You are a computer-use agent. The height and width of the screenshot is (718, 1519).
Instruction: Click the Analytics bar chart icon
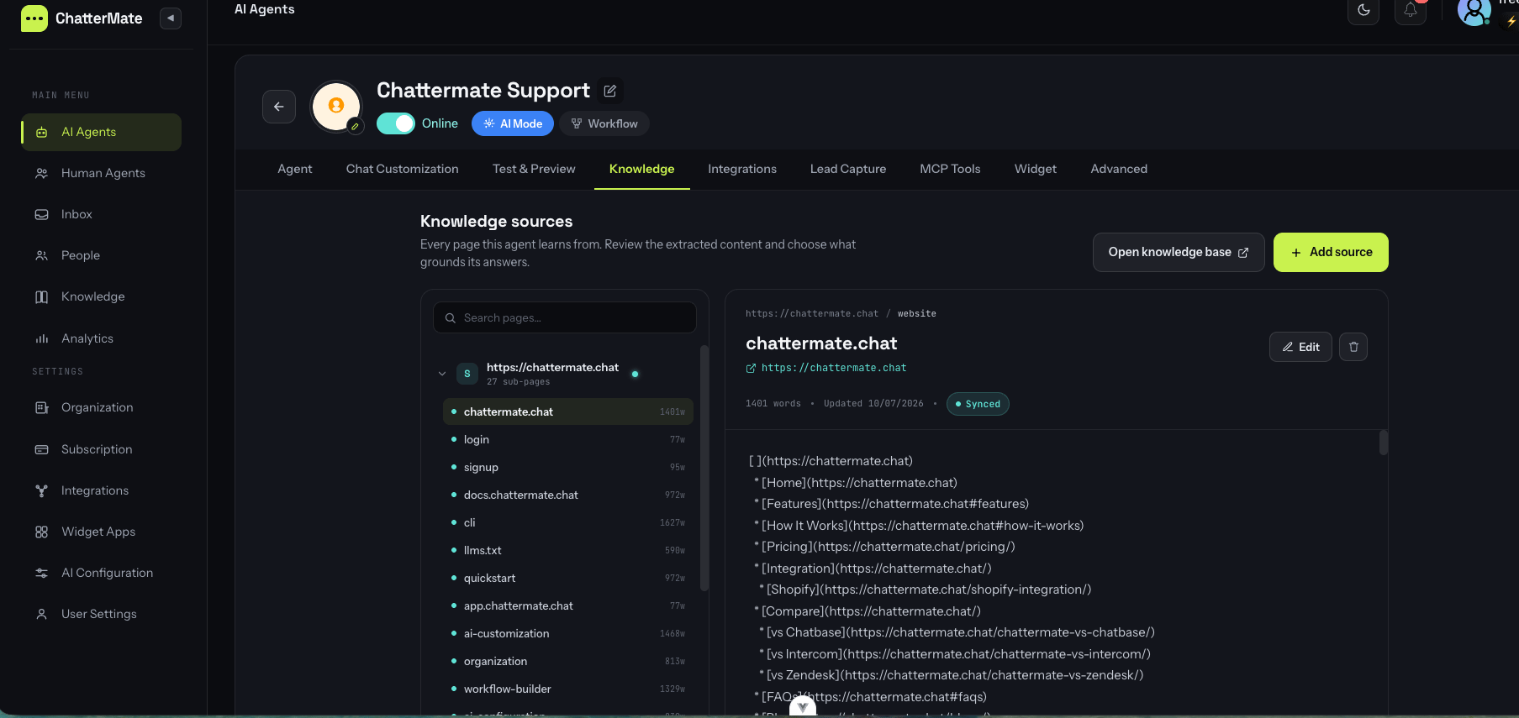[41, 338]
